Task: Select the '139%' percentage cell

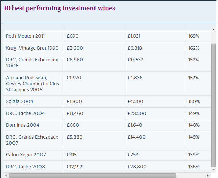Action: (198, 155)
